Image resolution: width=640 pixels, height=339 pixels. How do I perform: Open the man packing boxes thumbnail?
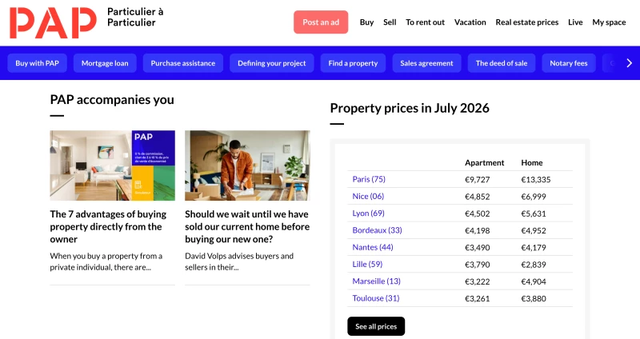[247, 166]
